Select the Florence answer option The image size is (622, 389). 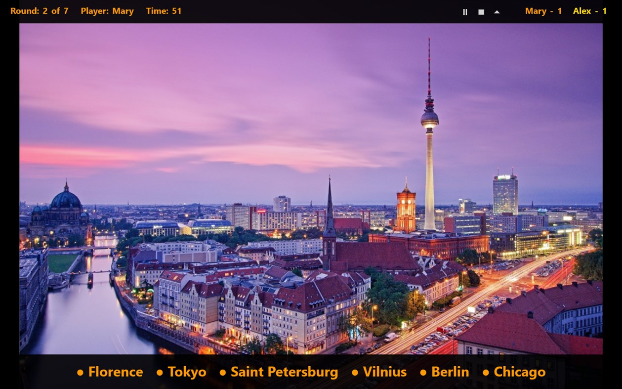click(115, 372)
